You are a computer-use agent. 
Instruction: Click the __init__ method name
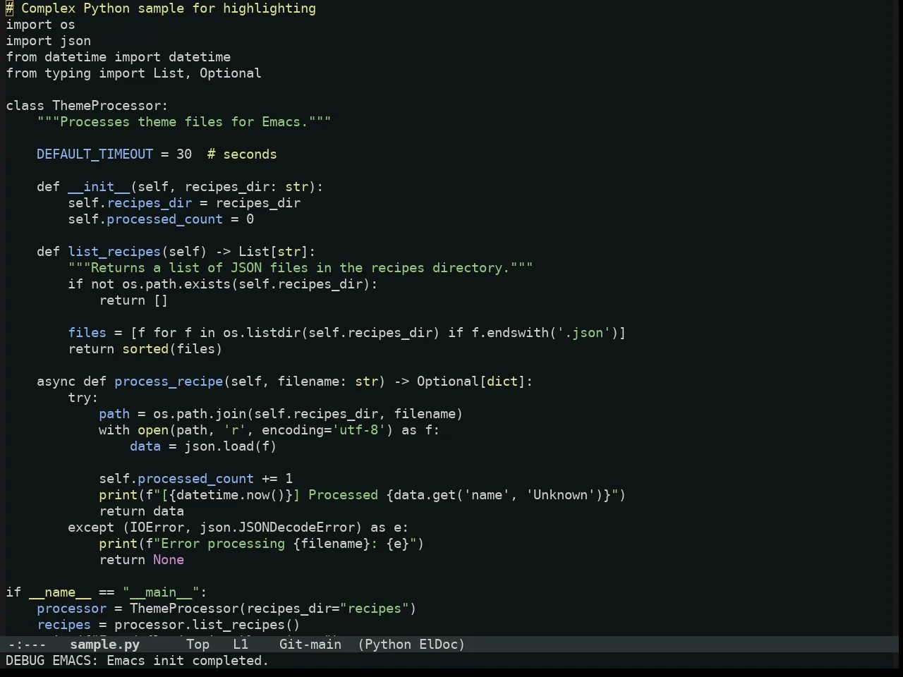[x=99, y=187]
